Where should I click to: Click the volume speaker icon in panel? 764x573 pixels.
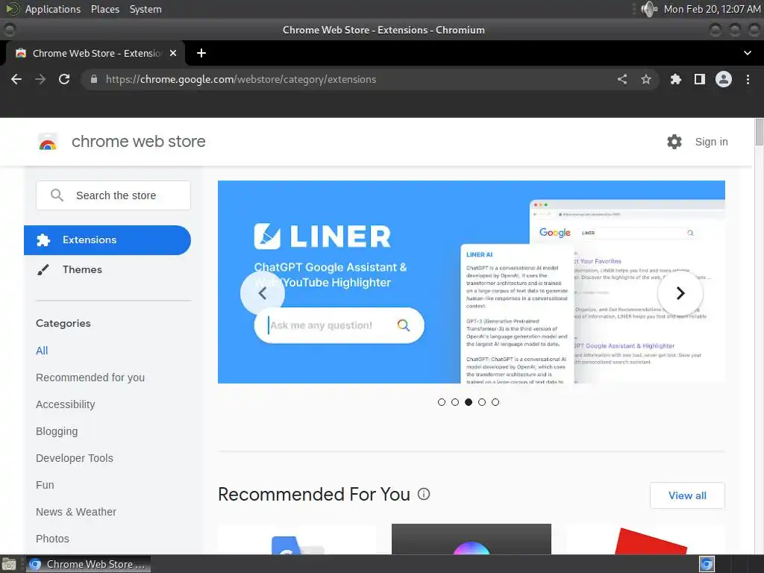pos(649,9)
